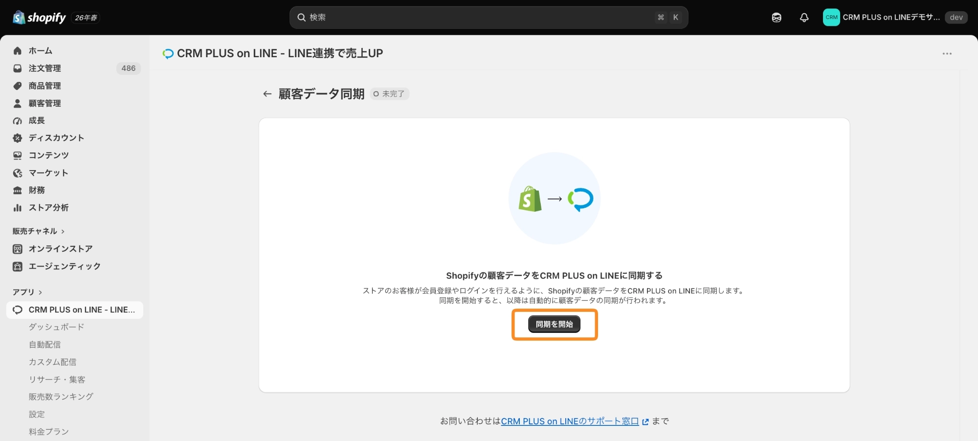The image size is (978, 441).
Task: Go to リサーチ・集客 submenu item
Action: coord(57,379)
